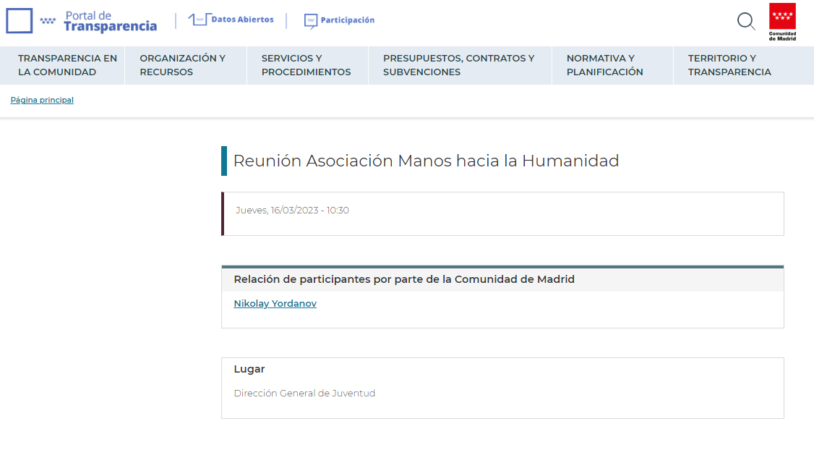The height and width of the screenshot is (450, 814).
Task: Click the Relación de participantes heading
Action: click(404, 279)
